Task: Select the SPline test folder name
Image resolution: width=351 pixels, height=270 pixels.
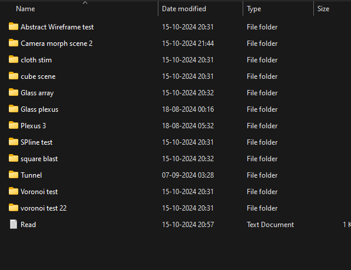Action: (x=37, y=142)
